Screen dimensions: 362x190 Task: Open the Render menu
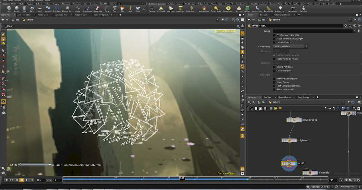pos(18,0)
